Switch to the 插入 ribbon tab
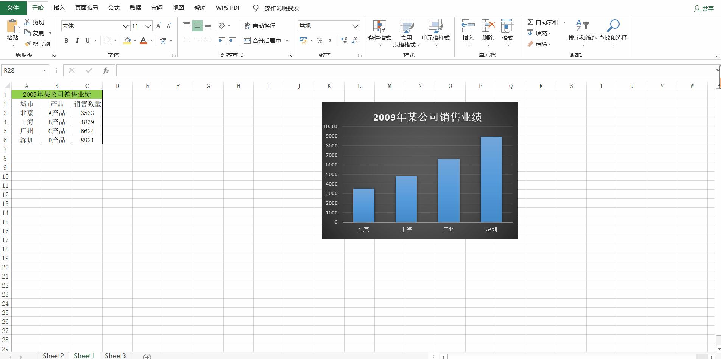This screenshot has width=721, height=359. click(x=59, y=8)
